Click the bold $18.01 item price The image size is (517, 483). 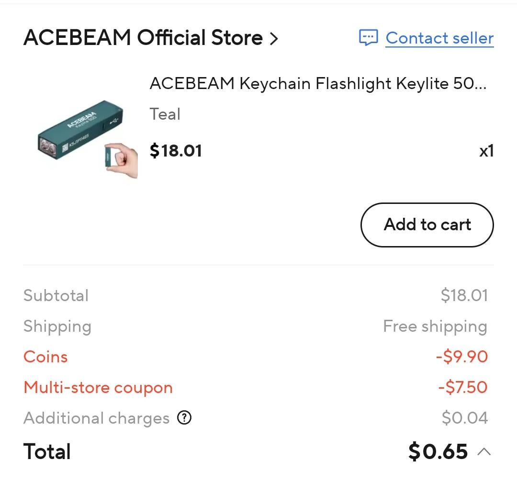click(176, 151)
